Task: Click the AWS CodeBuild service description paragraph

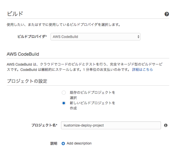Action: coord(85,67)
